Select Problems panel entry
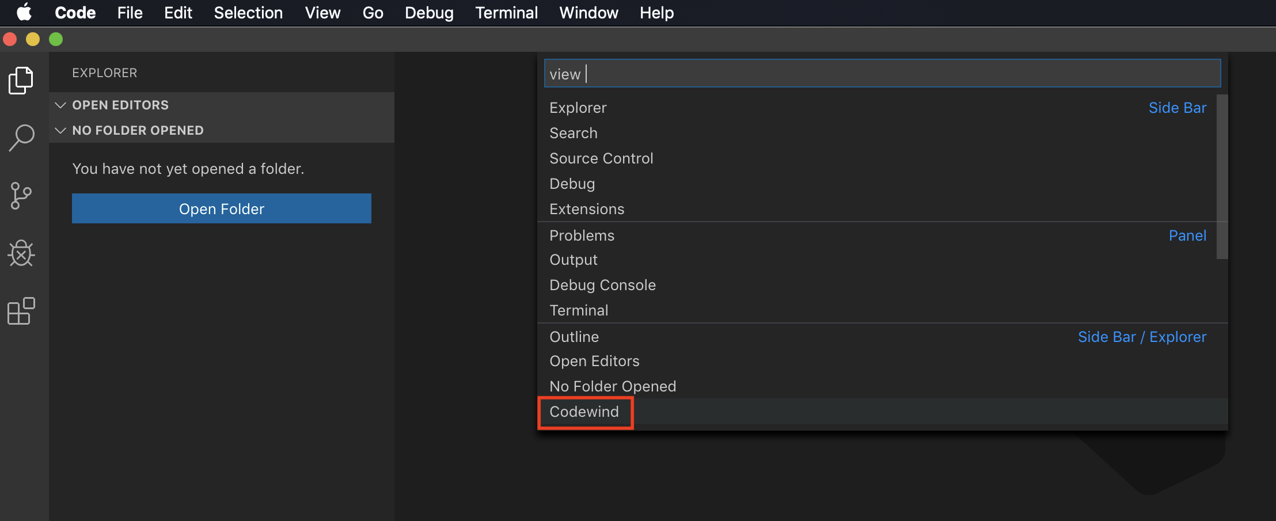 click(877, 235)
